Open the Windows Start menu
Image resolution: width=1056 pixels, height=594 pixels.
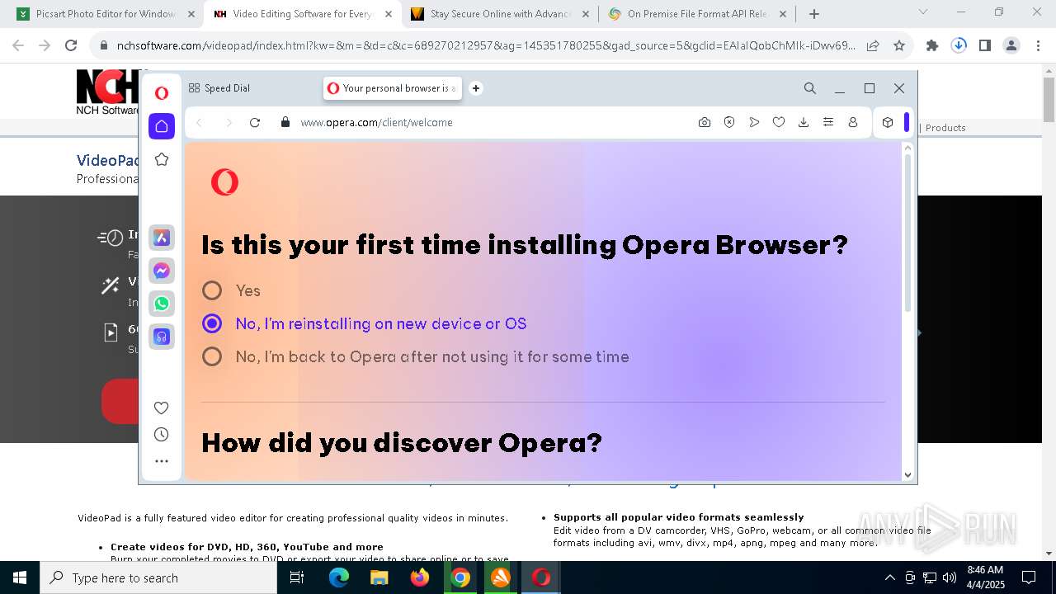(x=20, y=577)
